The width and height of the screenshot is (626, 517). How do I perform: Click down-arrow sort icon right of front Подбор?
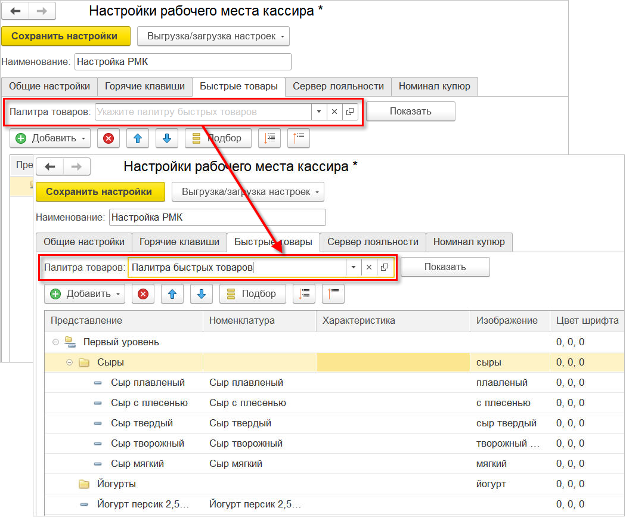pos(305,293)
